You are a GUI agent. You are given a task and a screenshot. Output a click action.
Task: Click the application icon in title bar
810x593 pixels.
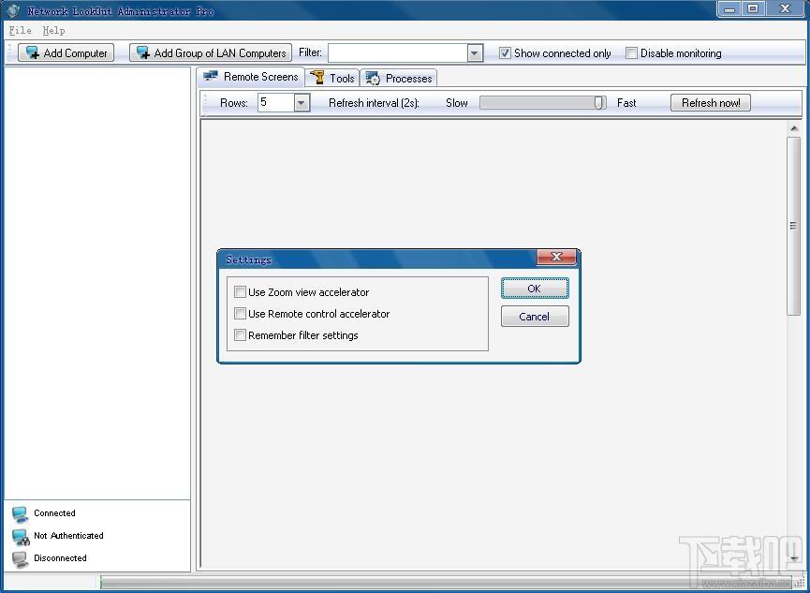(13, 11)
